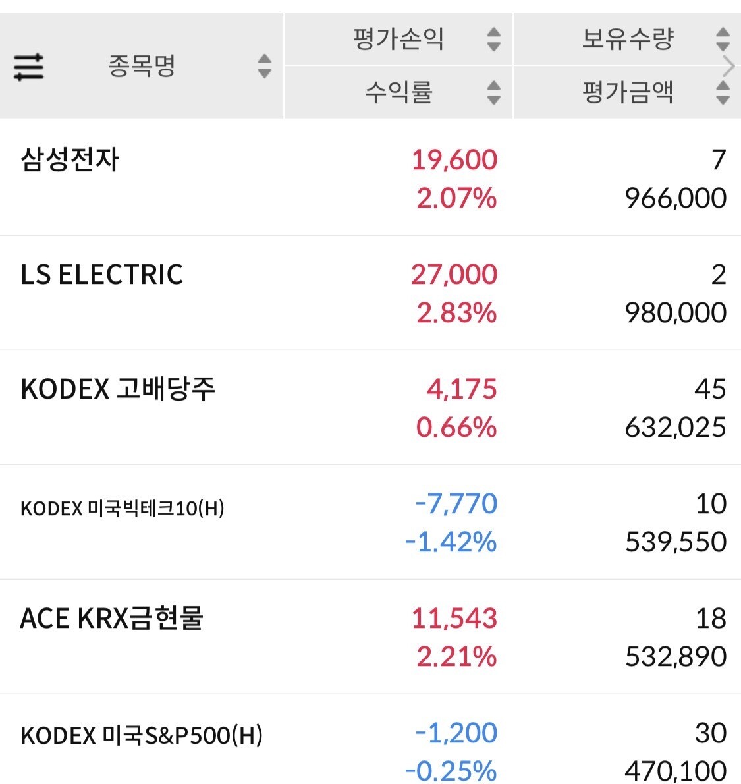
Task: Click LS ELECTRIC valuation amount 980,000
Action: [676, 312]
